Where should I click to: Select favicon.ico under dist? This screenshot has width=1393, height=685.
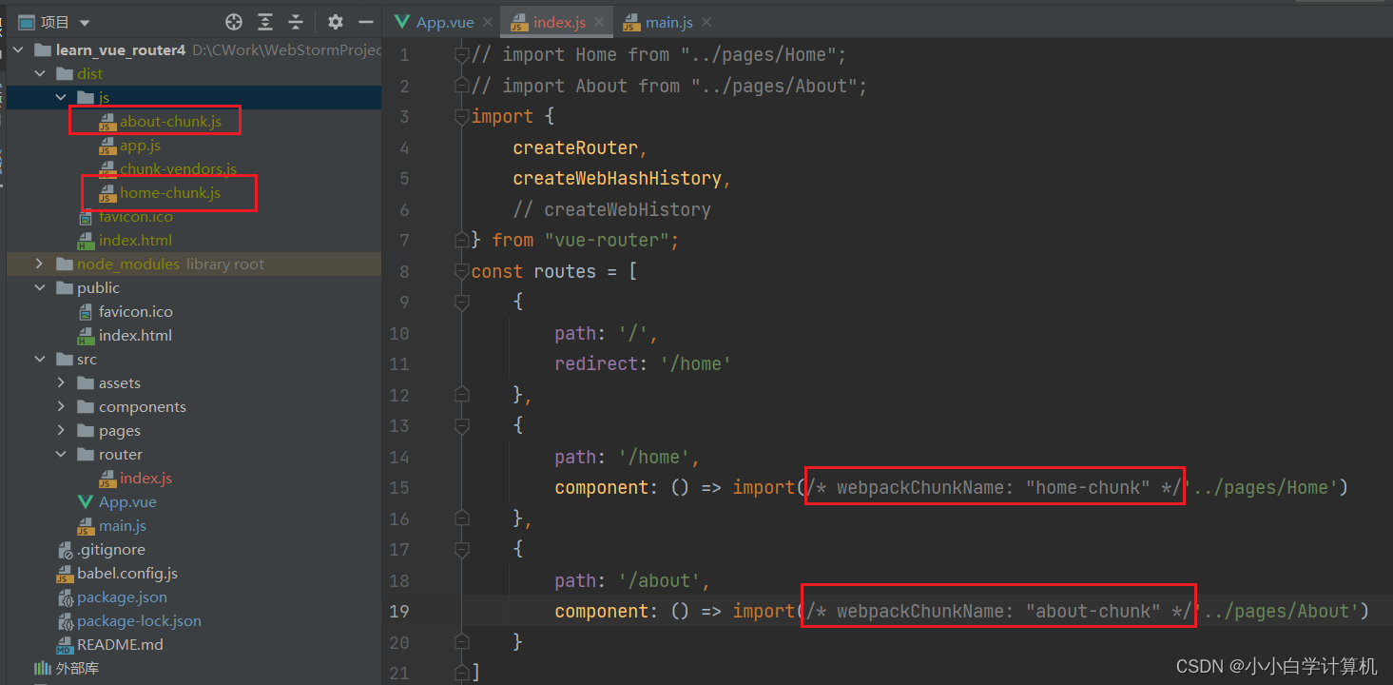(x=136, y=216)
